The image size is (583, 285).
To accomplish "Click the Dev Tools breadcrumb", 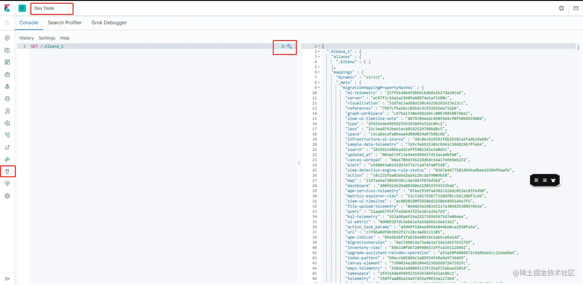I will pos(44,8).
